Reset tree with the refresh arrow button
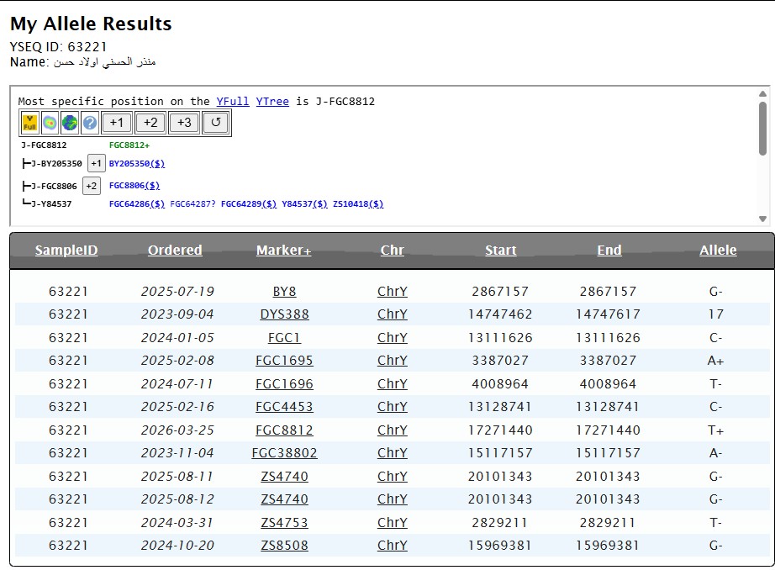Screen dimensions: 775x570 click(216, 123)
